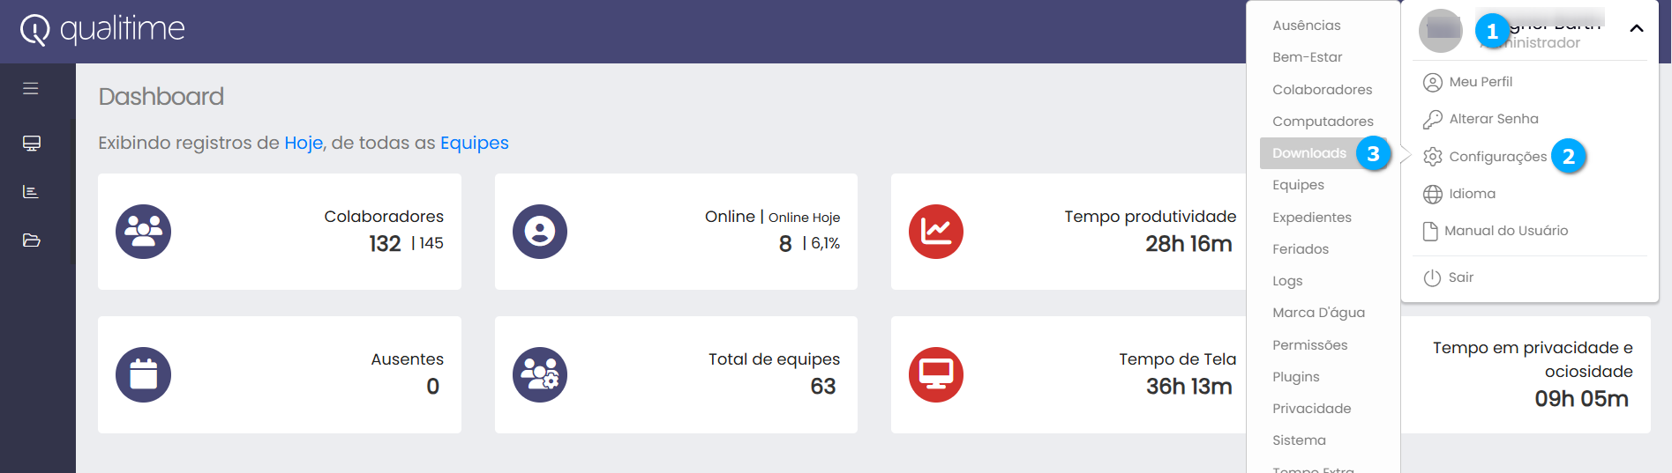The height and width of the screenshot is (473, 1672).
Task: Select Downloads in the settings submenu
Action: click(x=1308, y=153)
